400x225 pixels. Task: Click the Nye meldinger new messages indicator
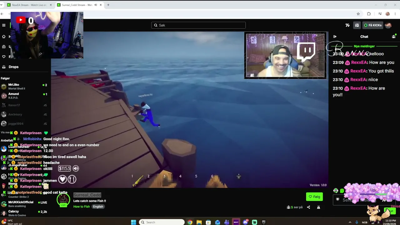364,46
